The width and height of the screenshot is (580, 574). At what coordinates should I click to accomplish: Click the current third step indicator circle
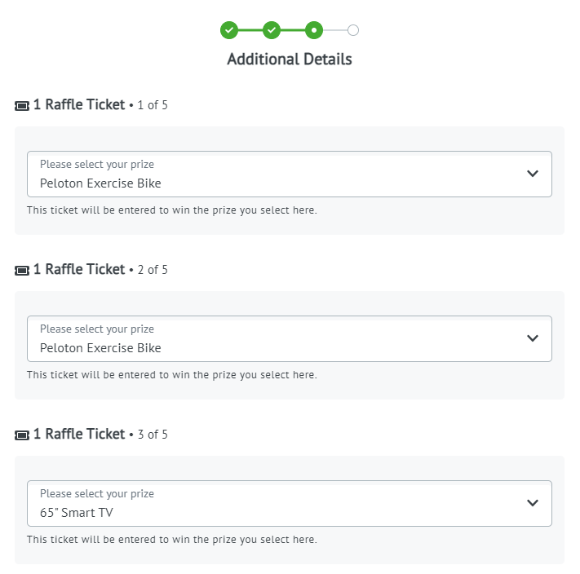click(314, 30)
